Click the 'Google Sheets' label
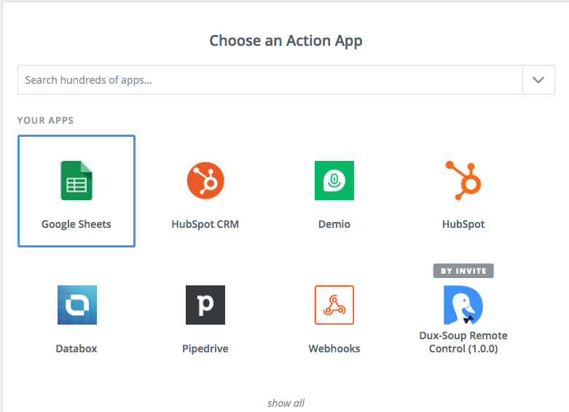The height and width of the screenshot is (412, 569). click(x=76, y=224)
